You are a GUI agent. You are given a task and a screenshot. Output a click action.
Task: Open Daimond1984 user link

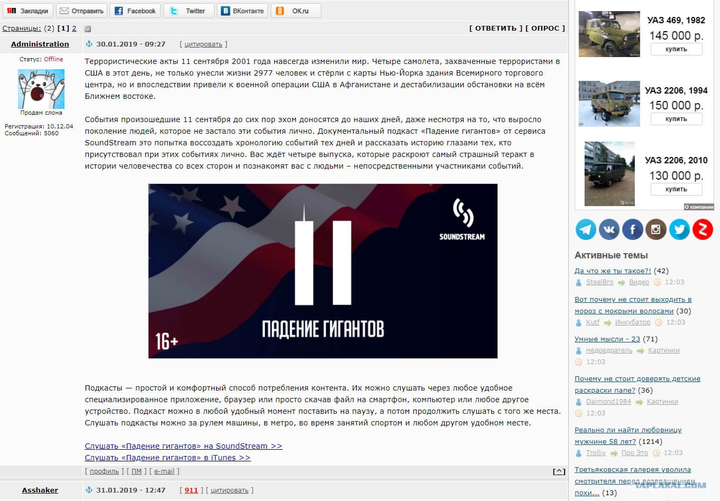(x=608, y=402)
